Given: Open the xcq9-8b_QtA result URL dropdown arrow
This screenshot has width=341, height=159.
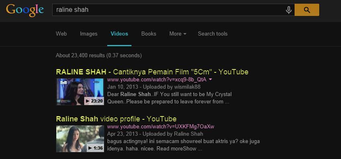Looking at the screenshot, I should pos(210,79).
